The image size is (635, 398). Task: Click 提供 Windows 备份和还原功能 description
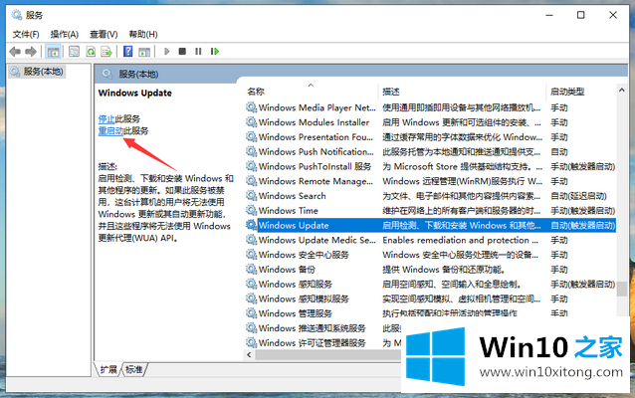444,270
